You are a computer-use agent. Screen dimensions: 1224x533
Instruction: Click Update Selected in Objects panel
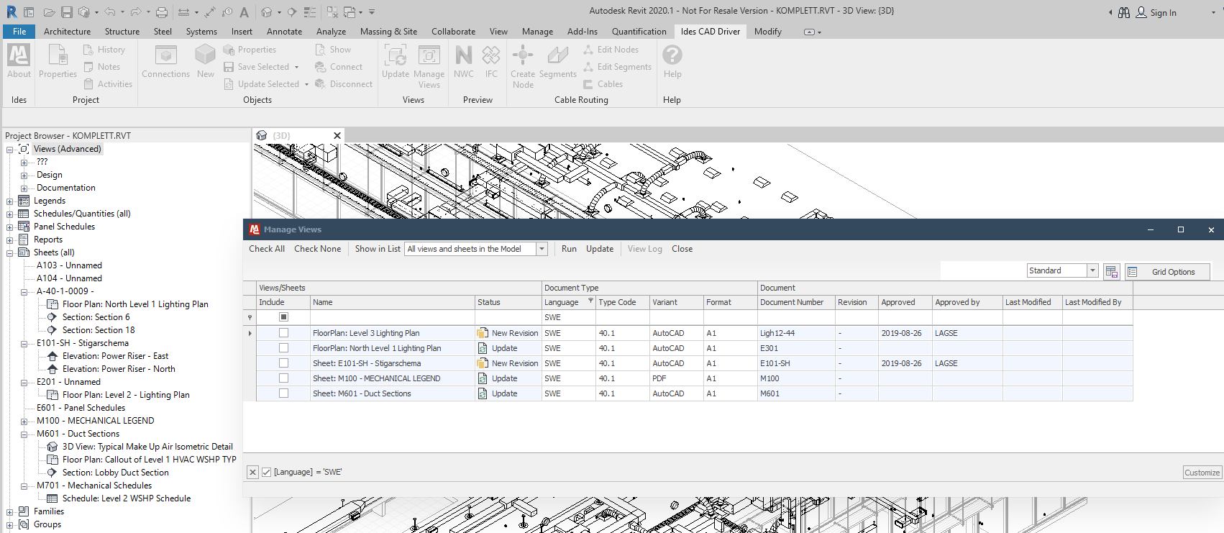click(x=261, y=84)
